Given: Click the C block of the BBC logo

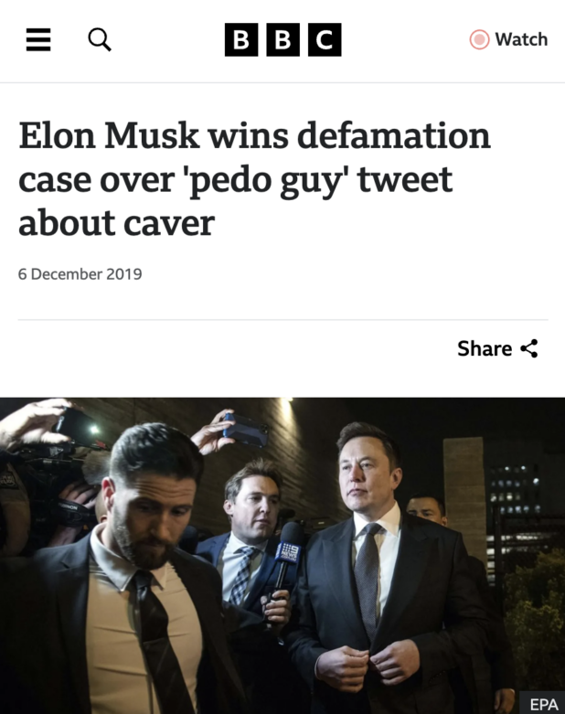Looking at the screenshot, I should [x=325, y=39].
